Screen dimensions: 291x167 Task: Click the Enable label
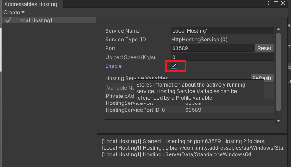(x=114, y=66)
